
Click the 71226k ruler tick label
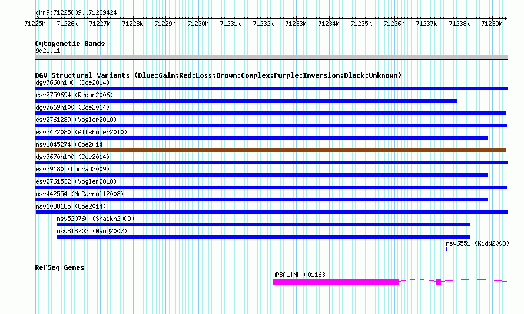[x=67, y=24]
